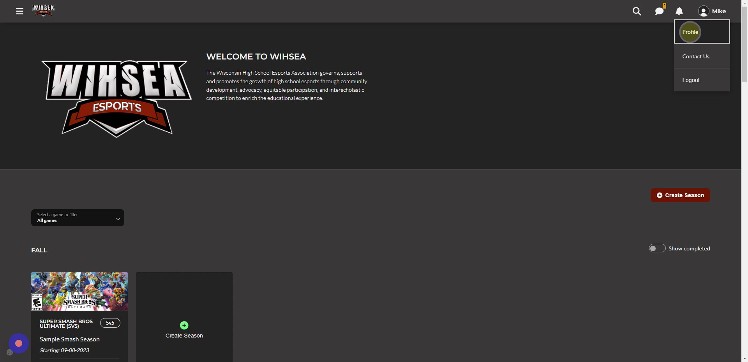Open the chat messages icon

659,11
